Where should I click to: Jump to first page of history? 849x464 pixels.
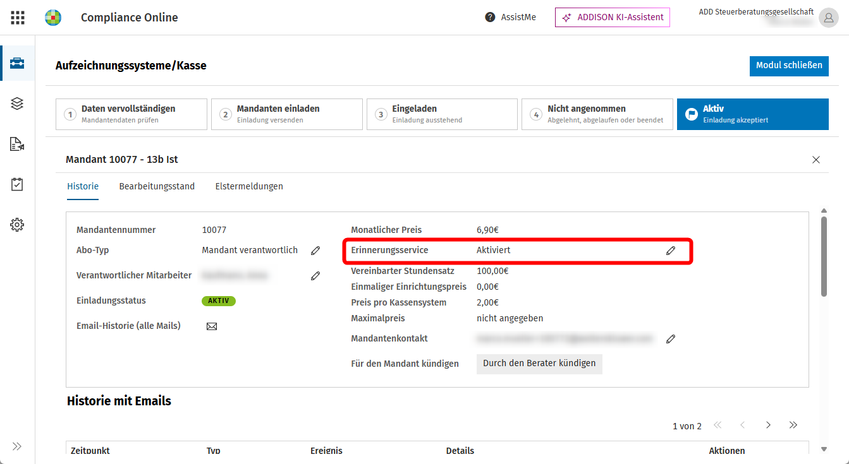pyautogui.click(x=718, y=425)
